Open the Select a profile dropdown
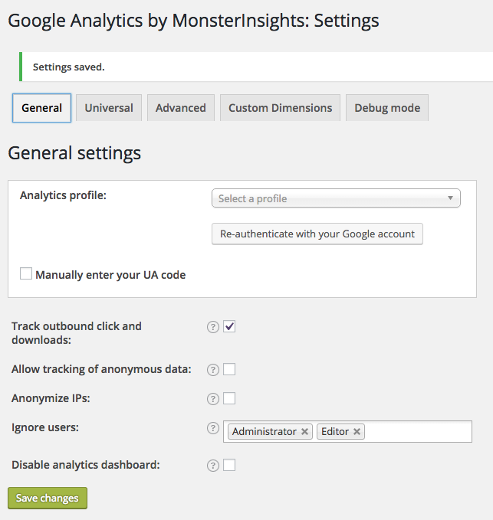 tap(336, 198)
